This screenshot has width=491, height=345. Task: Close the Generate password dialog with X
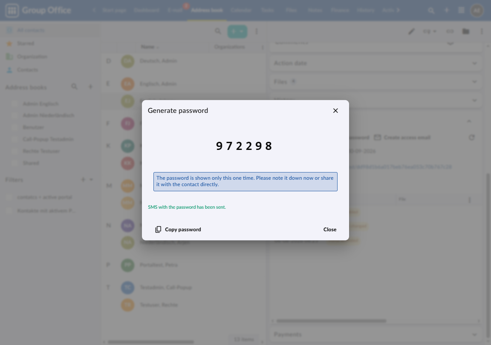pos(335,110)
